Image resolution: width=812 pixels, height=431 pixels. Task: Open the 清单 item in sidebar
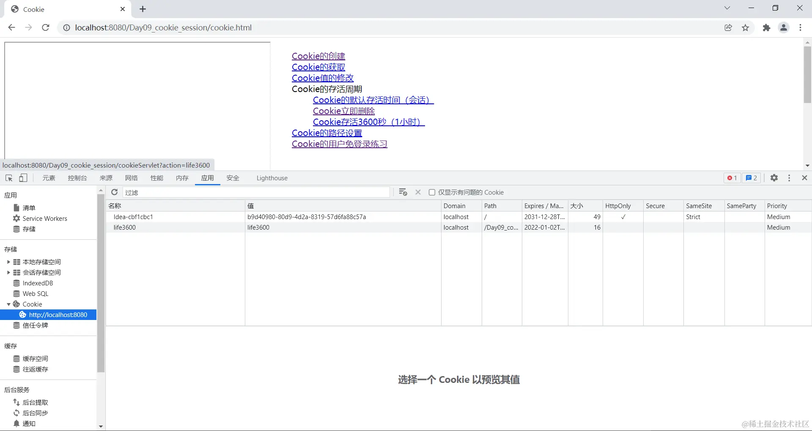[29, 208]
